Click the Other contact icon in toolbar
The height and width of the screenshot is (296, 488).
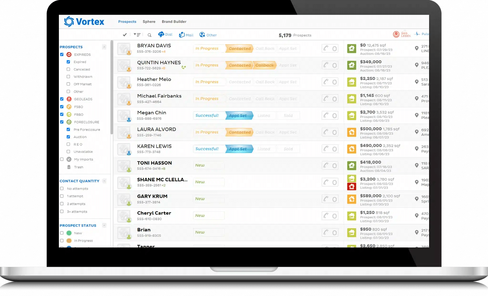point(202,35)
